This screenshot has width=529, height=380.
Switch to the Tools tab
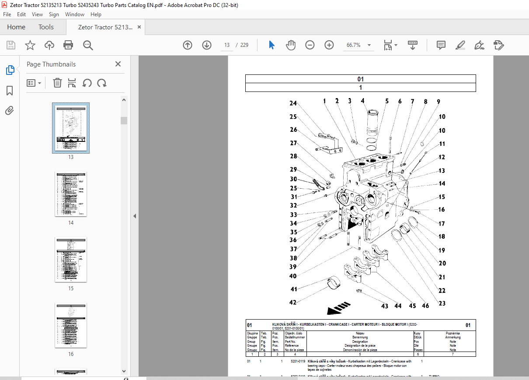click(x=46, y=27)
